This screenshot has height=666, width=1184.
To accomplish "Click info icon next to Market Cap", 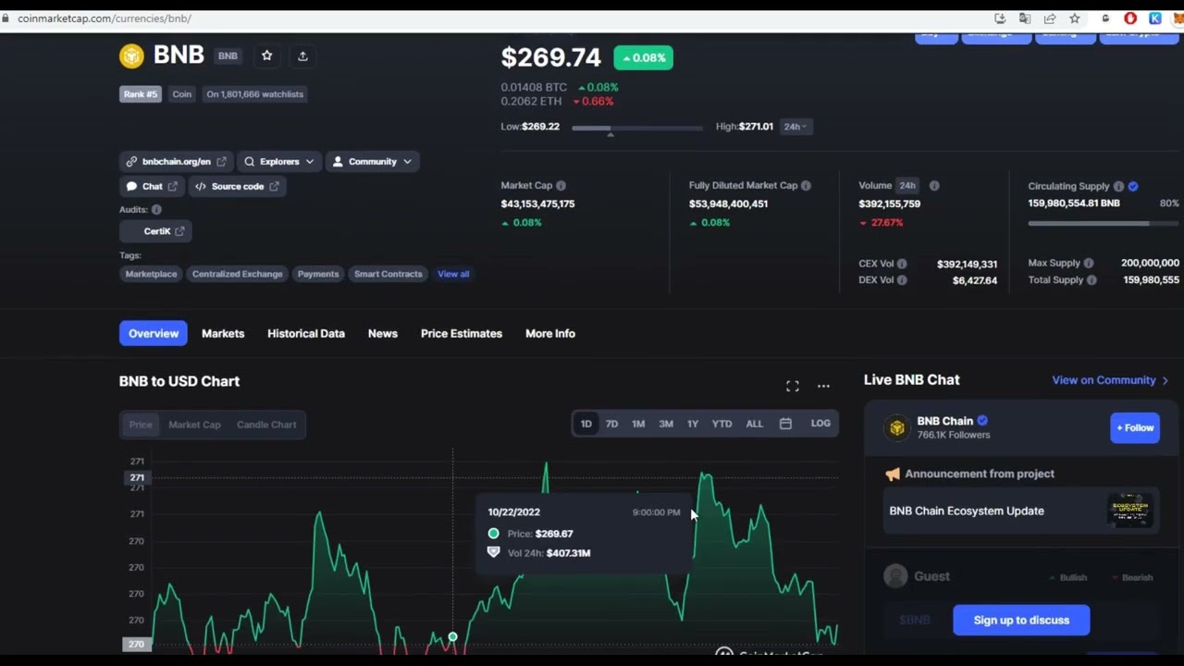I will click(x=561, y=186).
